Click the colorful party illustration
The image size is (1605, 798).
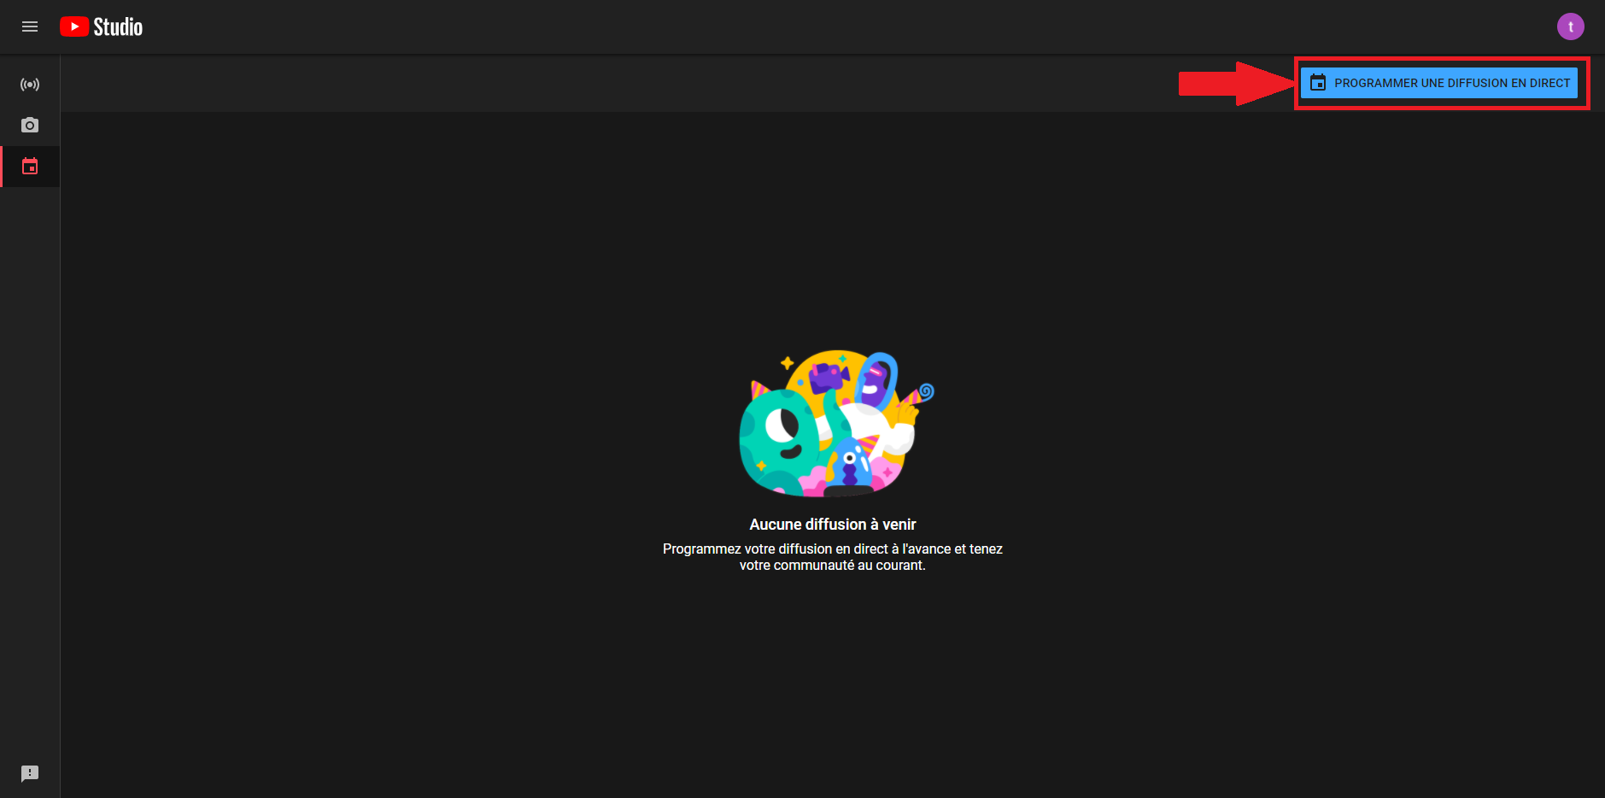[x=833, y=424]
